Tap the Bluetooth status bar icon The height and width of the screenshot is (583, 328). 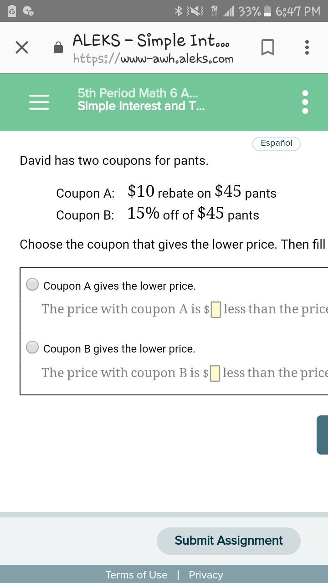179,11
